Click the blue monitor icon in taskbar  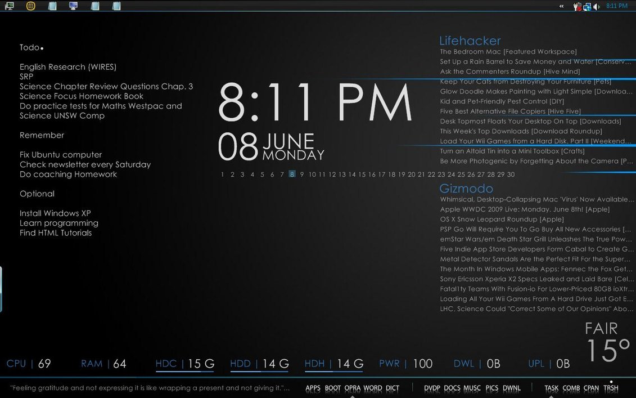pyautogui.click(x=73, y=6)
